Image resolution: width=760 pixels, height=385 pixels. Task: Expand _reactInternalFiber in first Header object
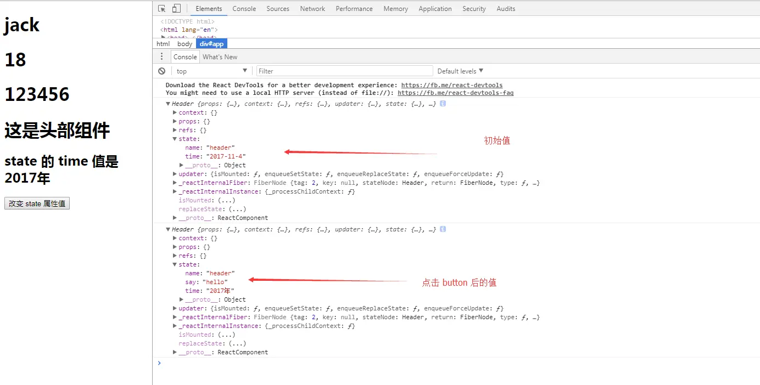pyautogui.click(x=175, y=183)
